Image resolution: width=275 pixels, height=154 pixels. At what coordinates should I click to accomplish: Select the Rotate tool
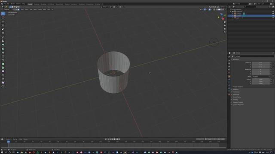pyautogui.click(x=3, y=25)
